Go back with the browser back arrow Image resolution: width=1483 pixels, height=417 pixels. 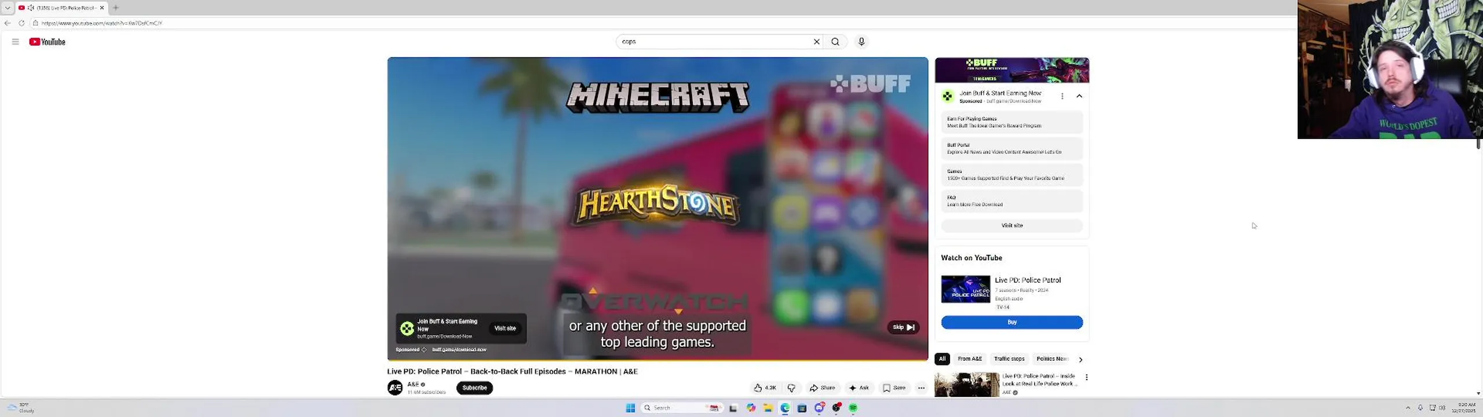(x=8, y=23)
